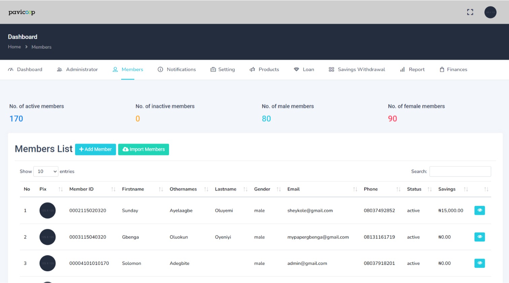This screenshot has height=283, width=509.
Task: Click the ₦15,000.00 savings value
Action: [451, 210]
